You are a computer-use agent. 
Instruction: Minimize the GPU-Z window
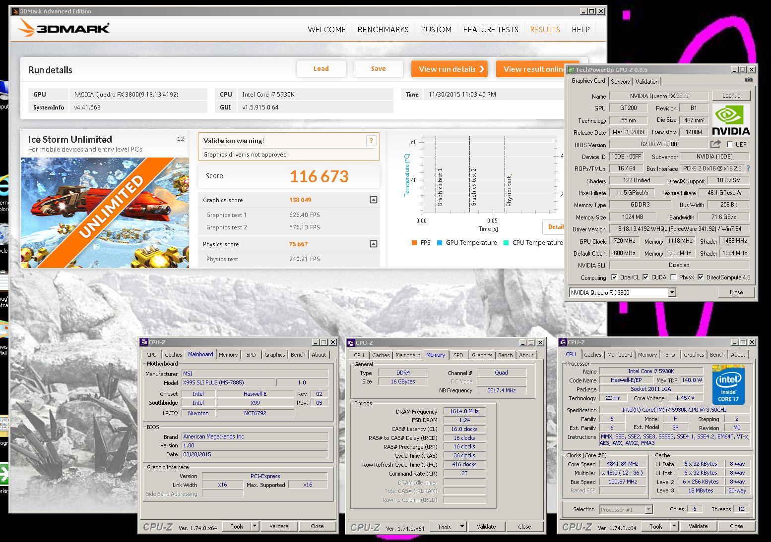tap(734, 70)
